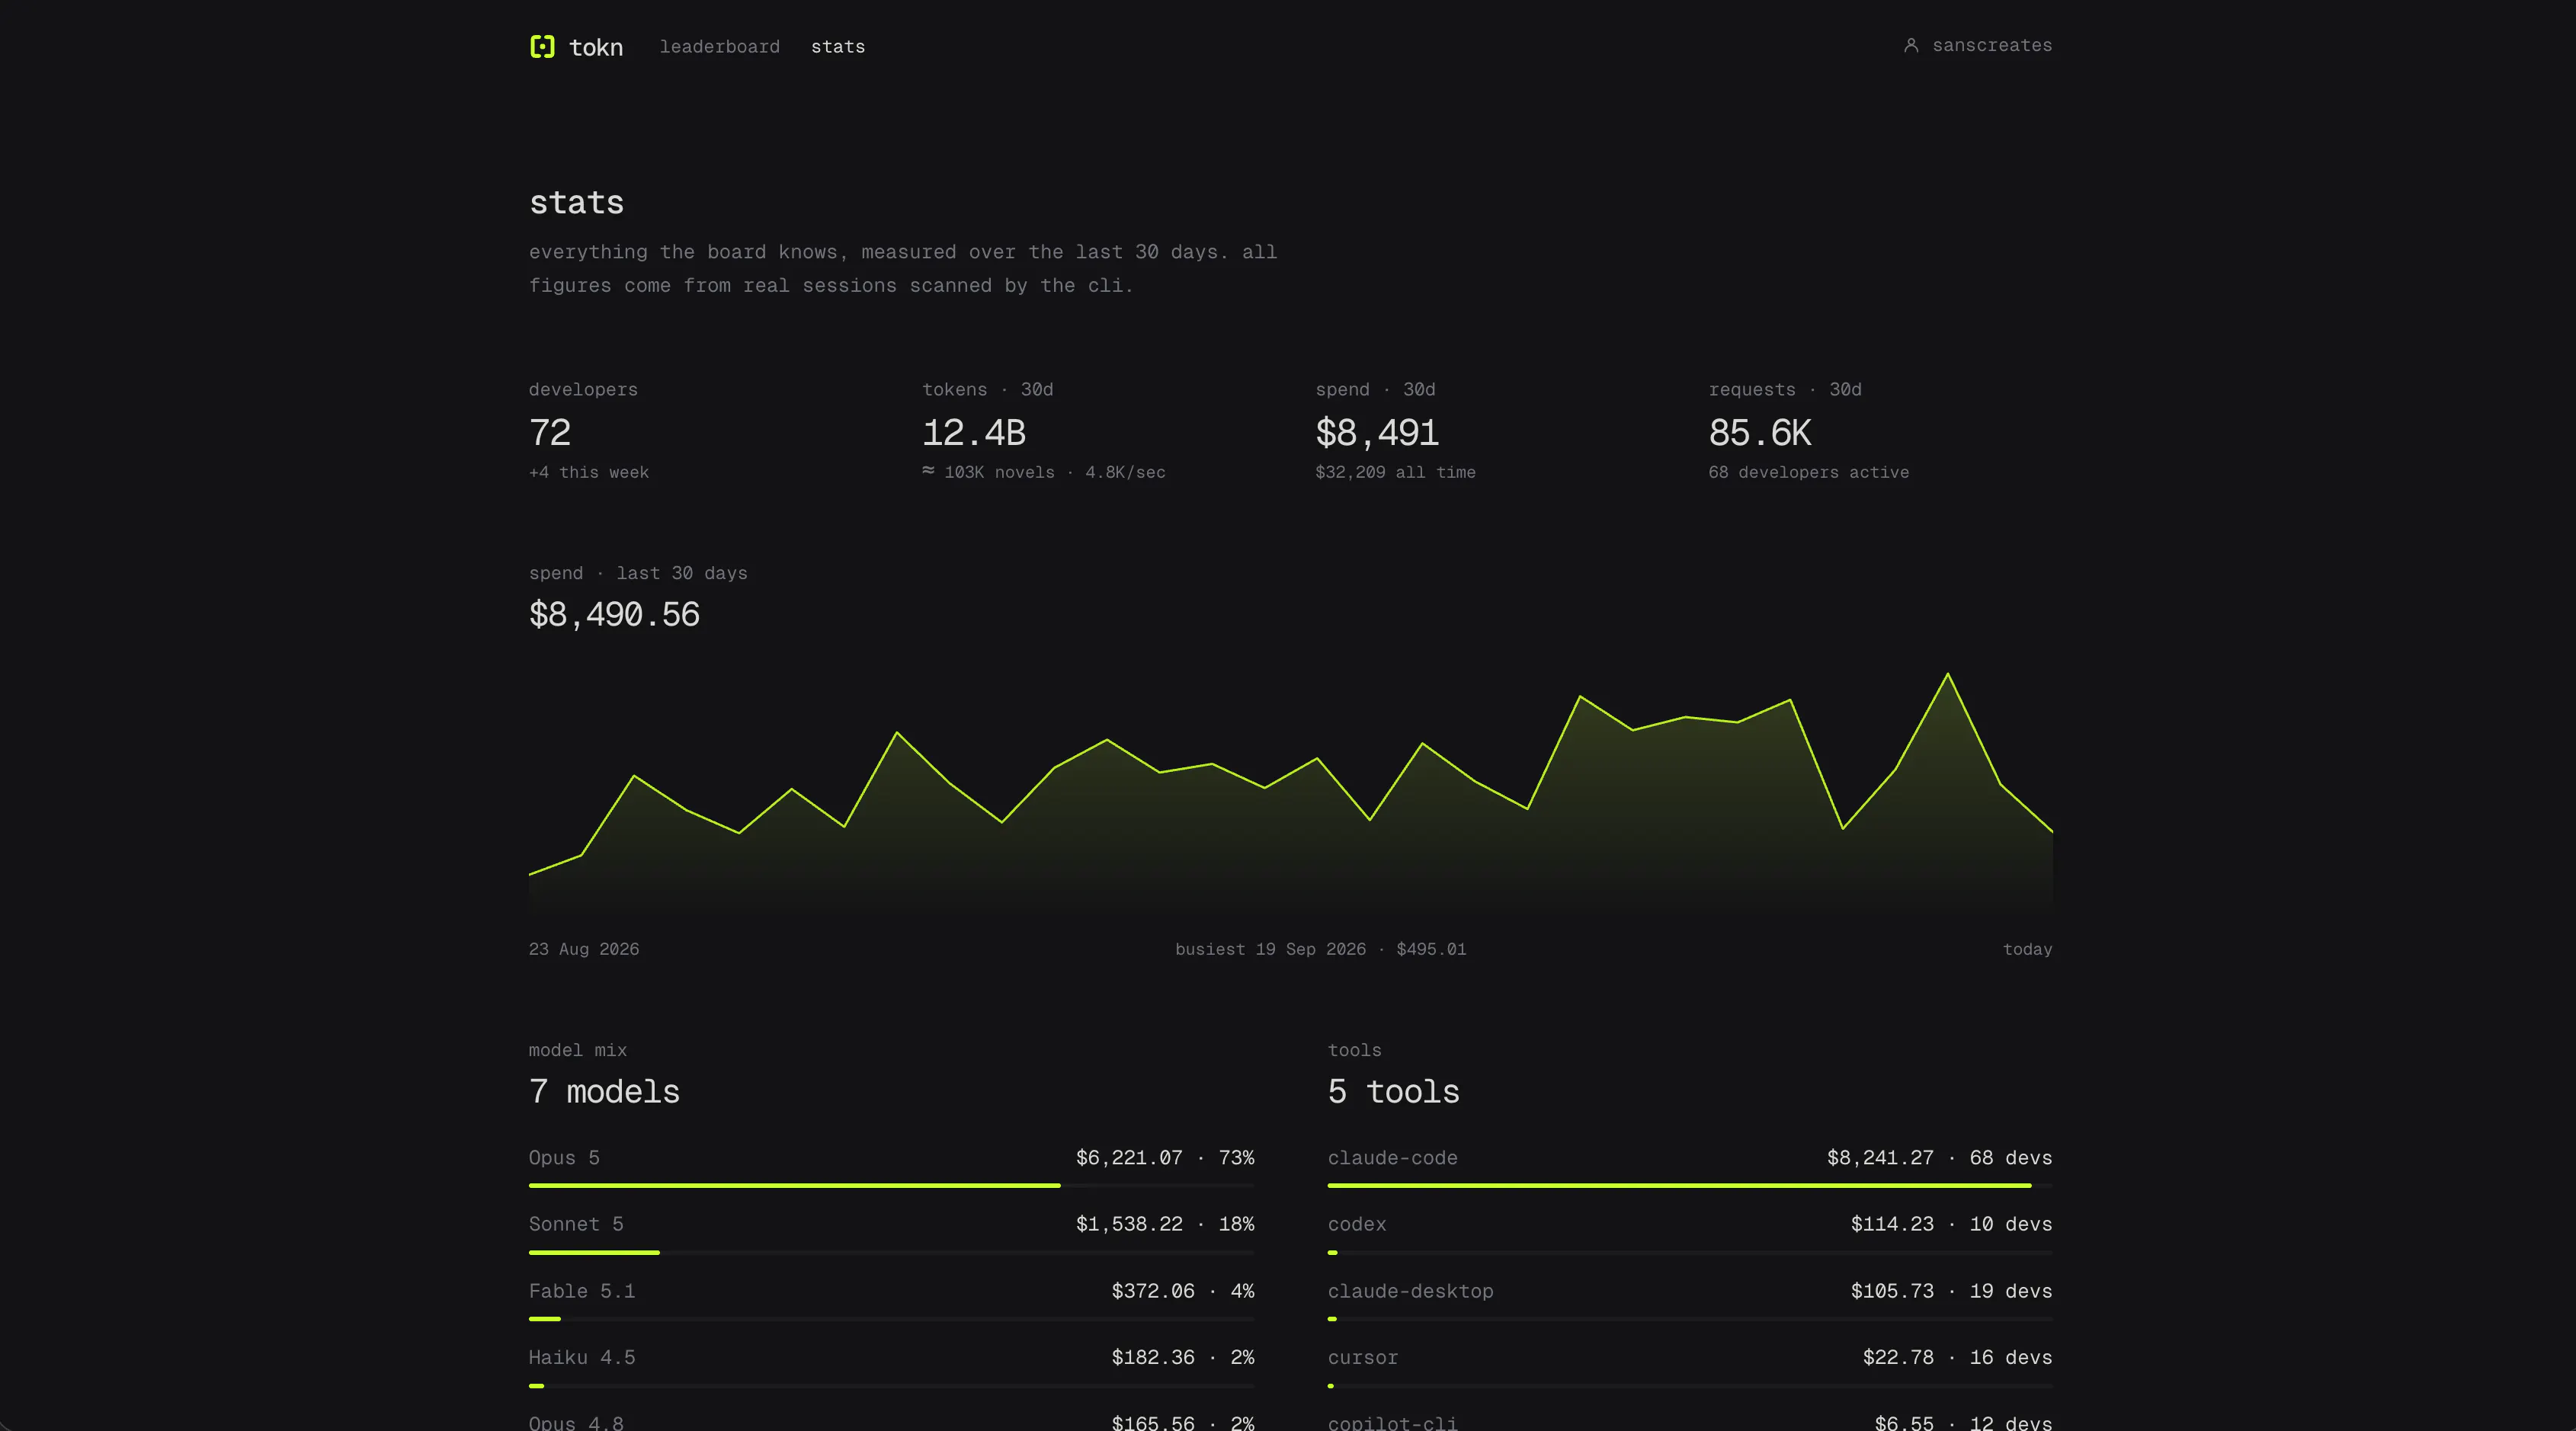Screen dimensions: 2576x1431
Task: Select the 12.4B tokens figure
Action: coord(974,433)
